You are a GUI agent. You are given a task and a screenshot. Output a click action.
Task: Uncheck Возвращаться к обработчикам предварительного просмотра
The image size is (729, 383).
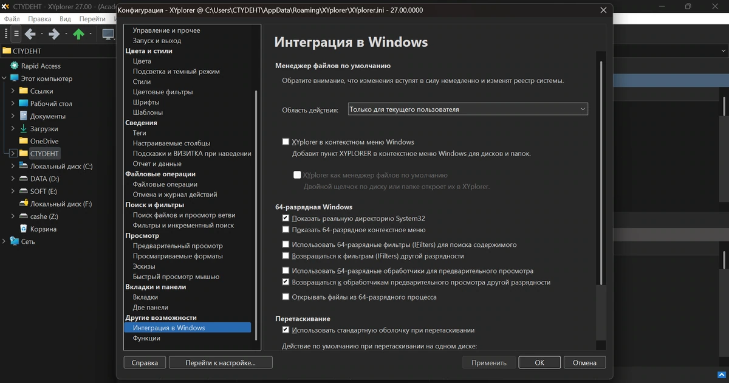[286, 282]
